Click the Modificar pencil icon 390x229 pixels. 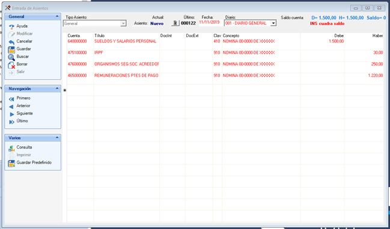point(11,34)
